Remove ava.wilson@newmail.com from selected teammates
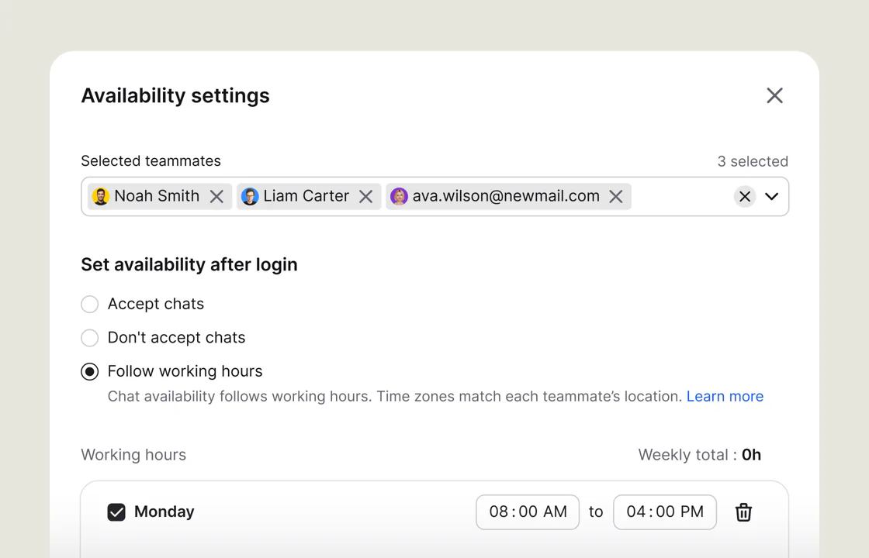869x558 pixels. [x=616, y=197]
